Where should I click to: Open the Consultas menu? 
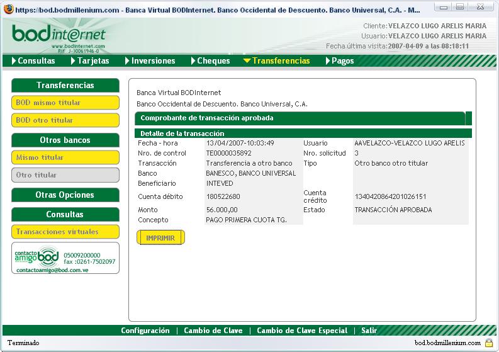coord(36,60)
